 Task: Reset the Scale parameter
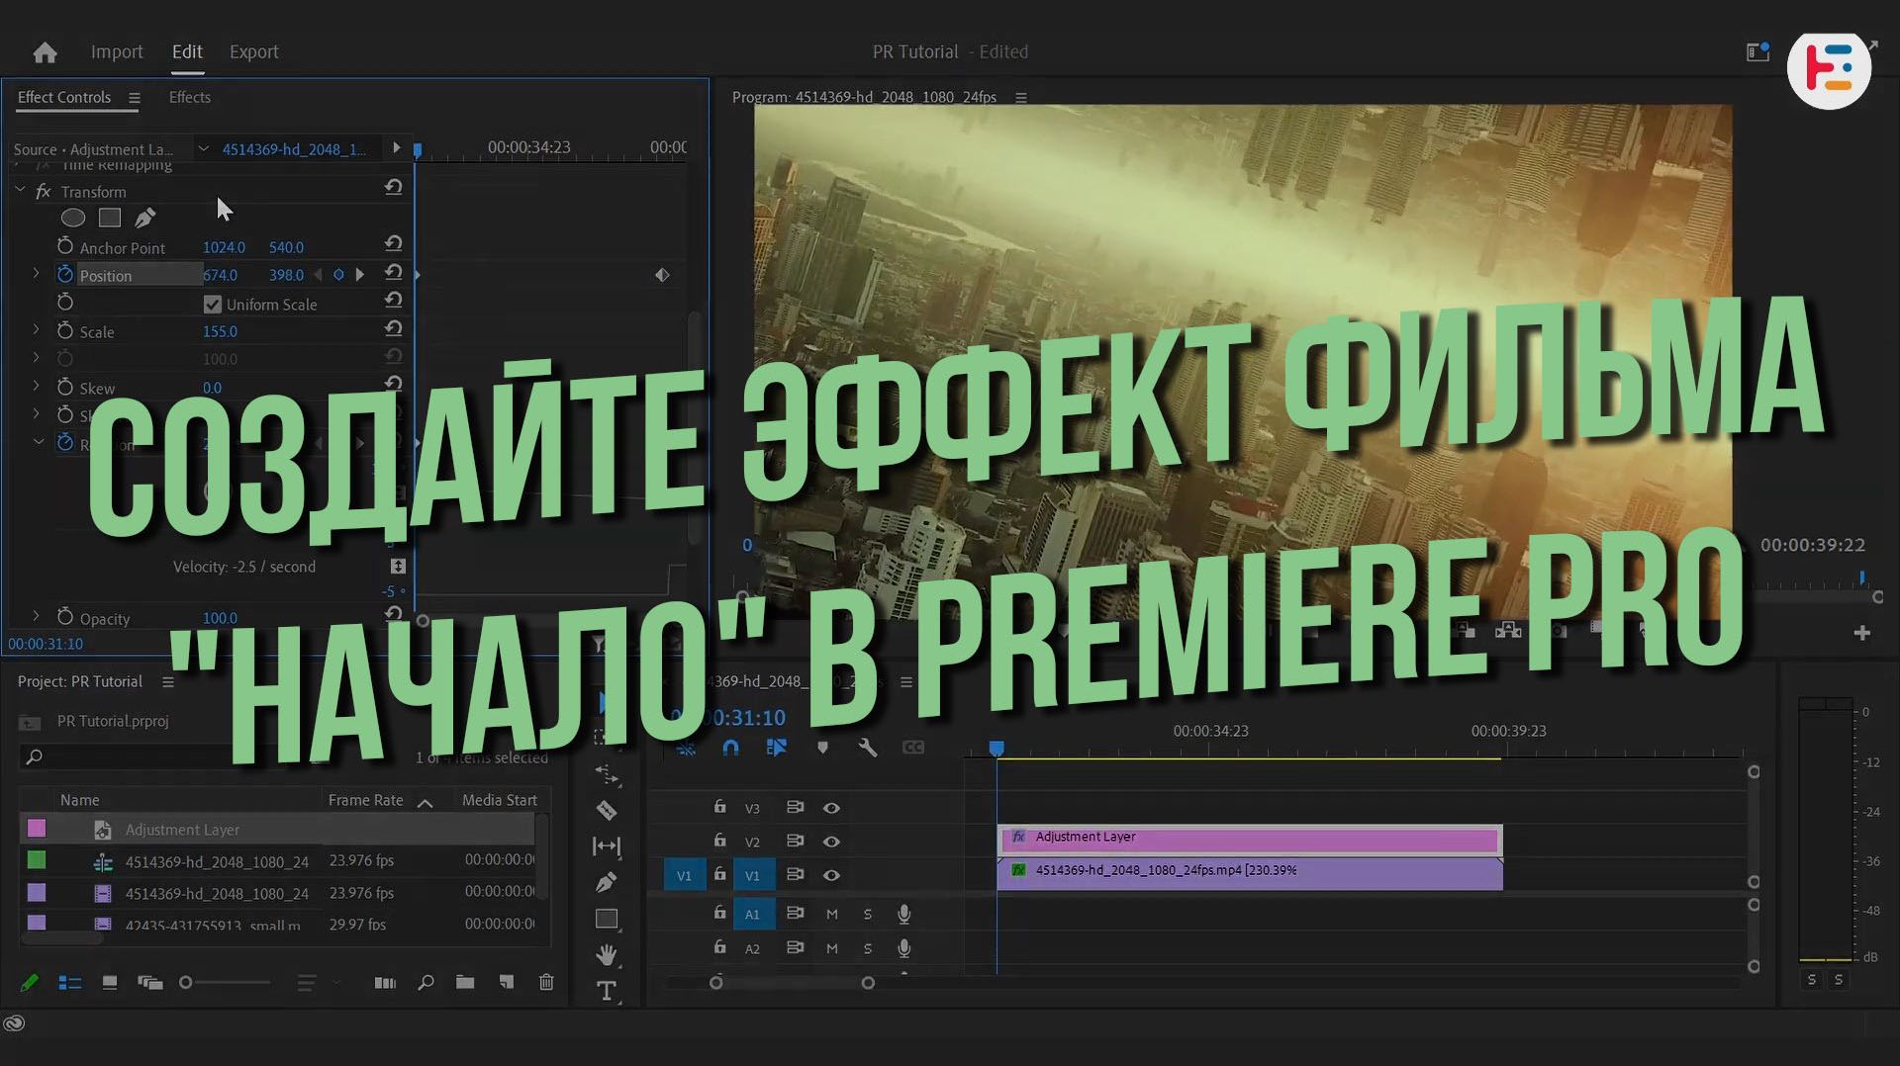tap(393, 328)
